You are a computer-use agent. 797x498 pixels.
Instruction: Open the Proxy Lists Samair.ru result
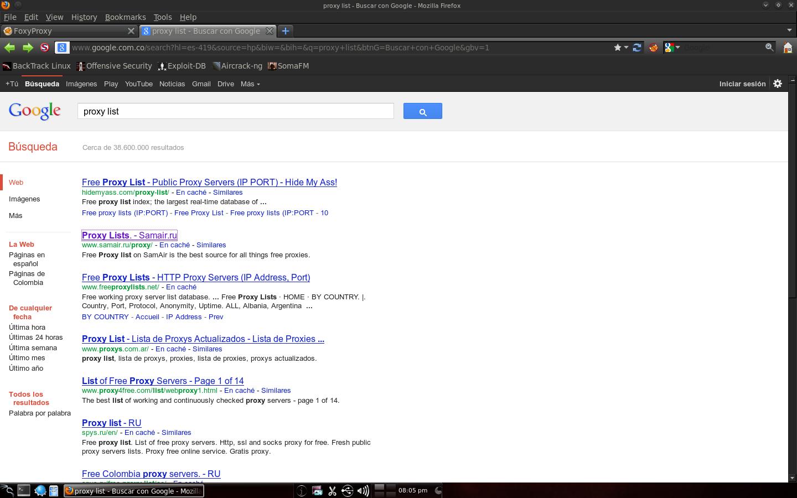pos(130,235)
